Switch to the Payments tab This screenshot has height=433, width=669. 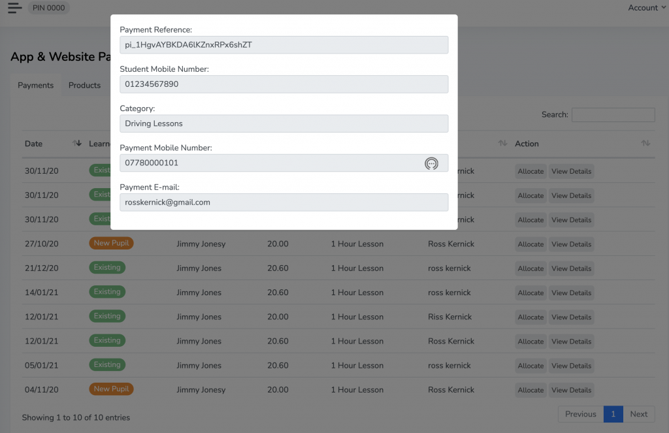[x=35, y=86]
